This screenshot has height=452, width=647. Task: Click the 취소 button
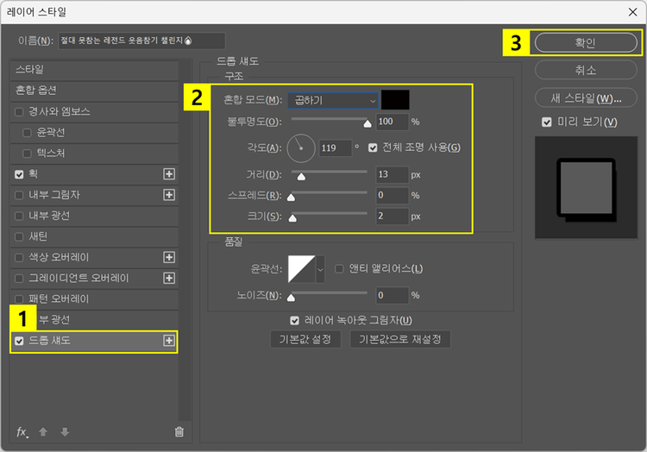pos(586,70)
